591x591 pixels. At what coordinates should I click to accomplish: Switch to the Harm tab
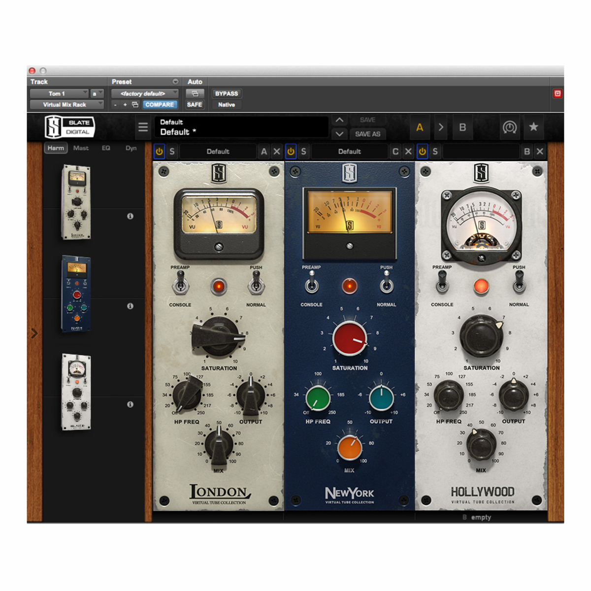(x=56, y=148)
